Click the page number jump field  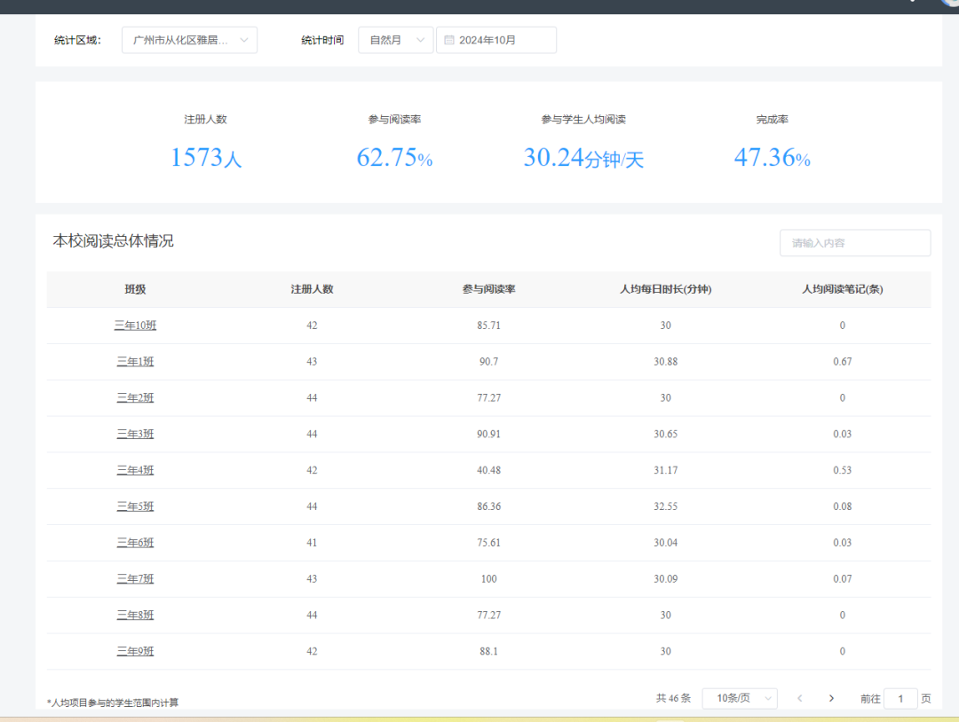[x=900, y=698]
